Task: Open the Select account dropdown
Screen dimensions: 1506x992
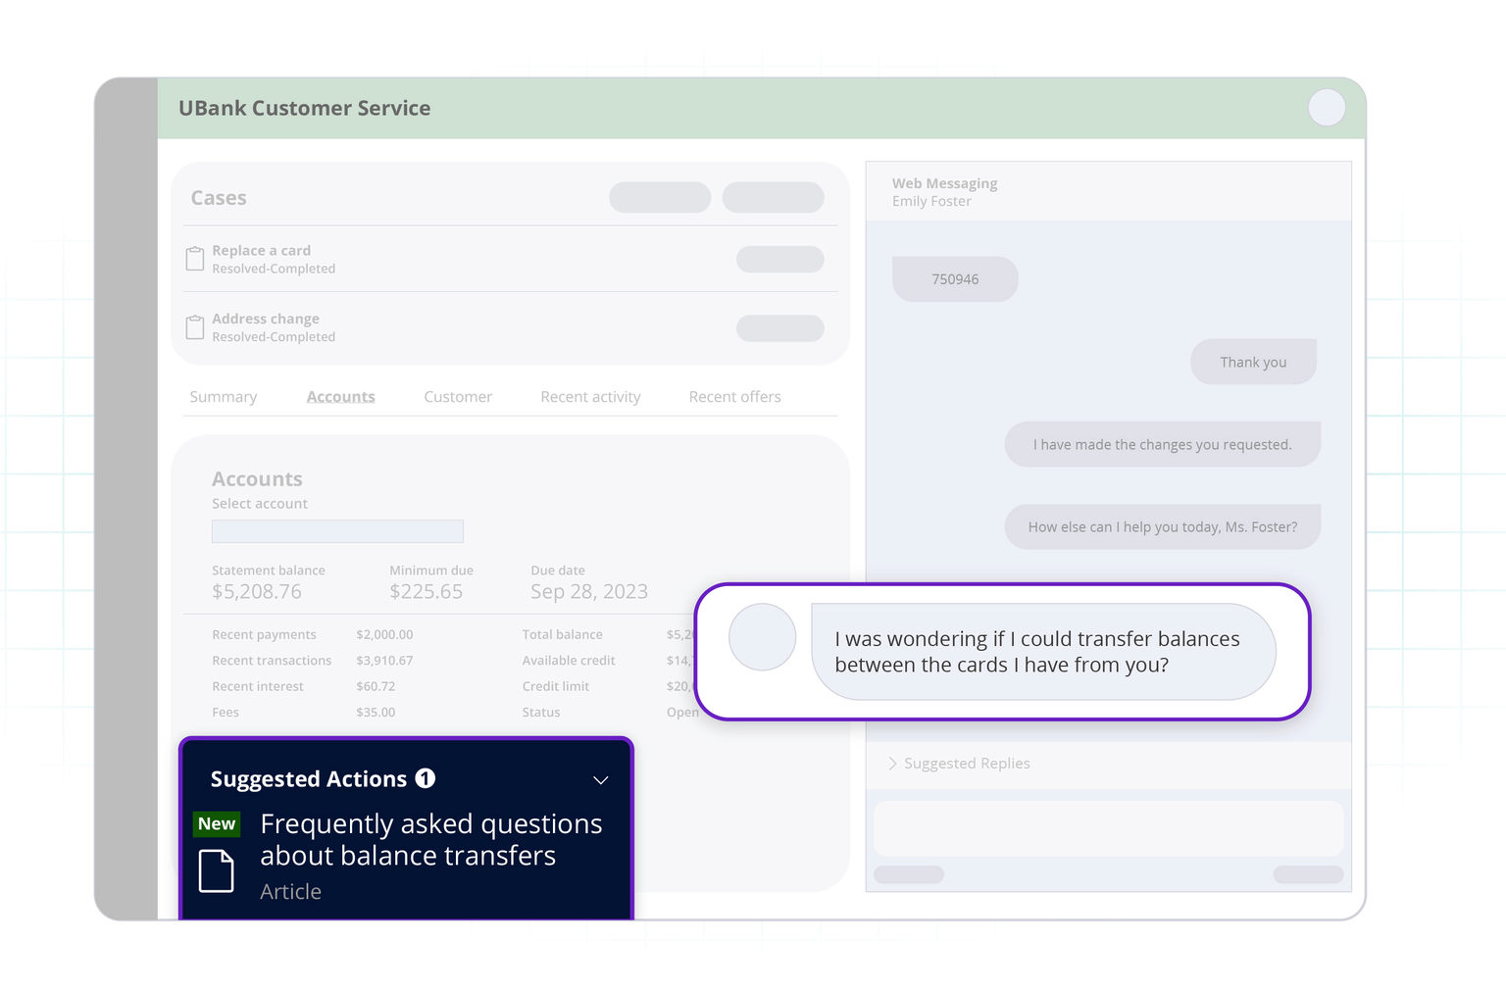Action: pyautogui.click(x=336, y=530)
